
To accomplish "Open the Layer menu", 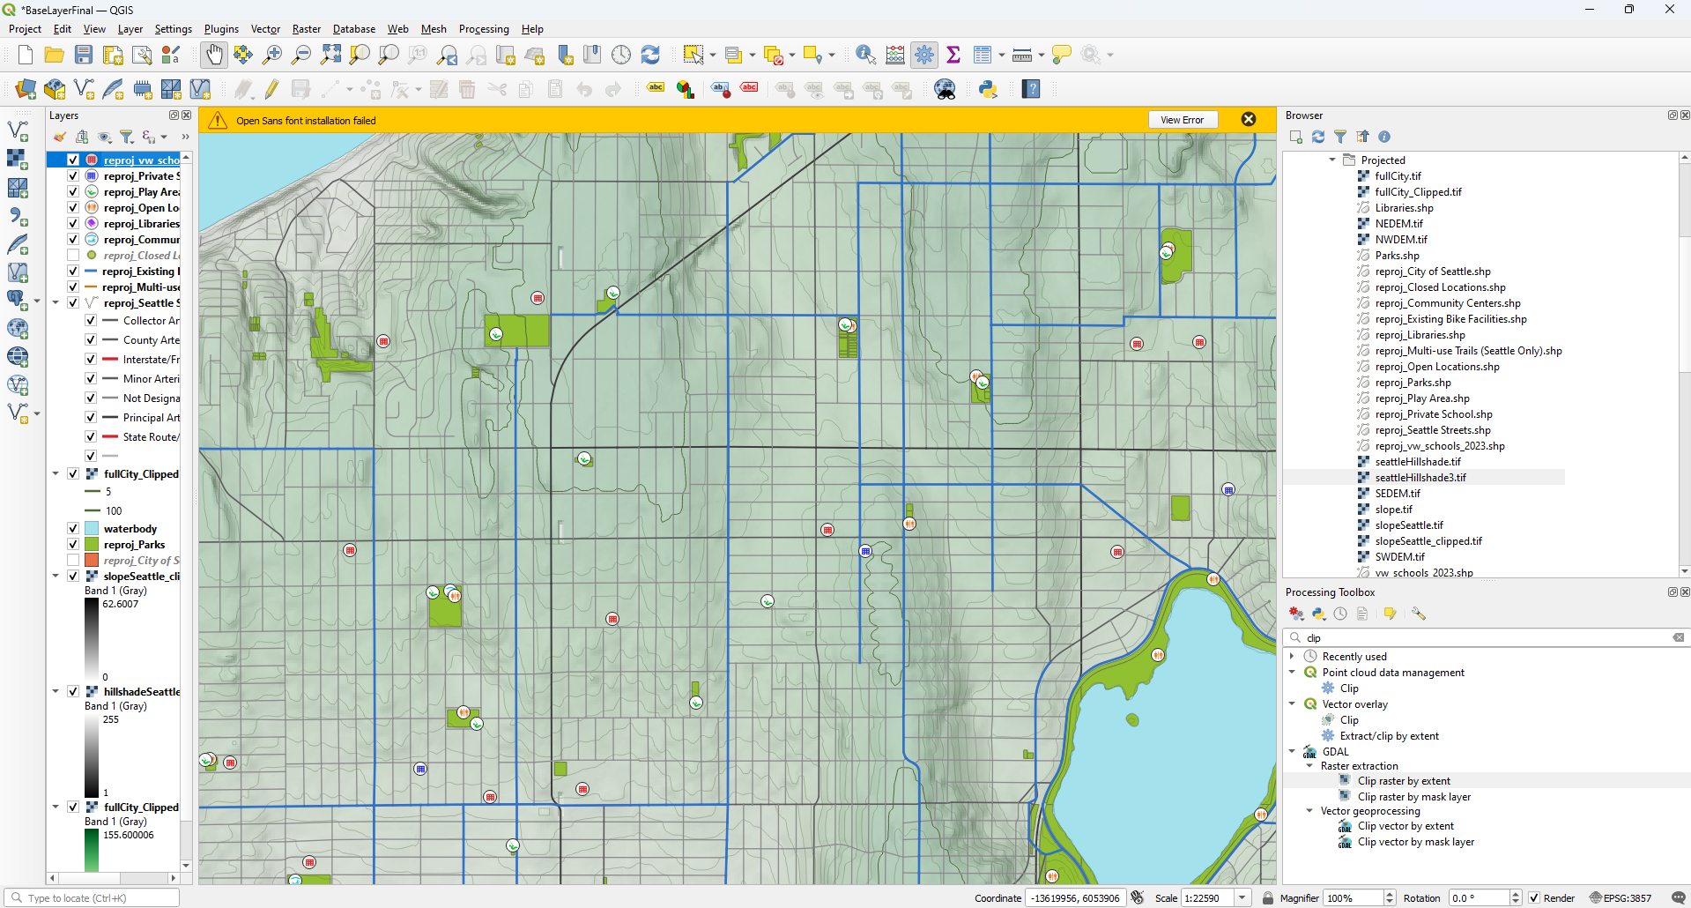I will click(x=130, y=29).
